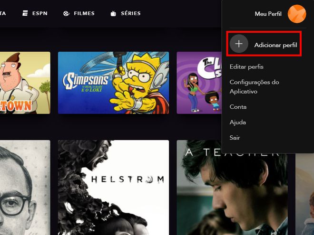The width and height of the screenshot is (314, 235).
Task: Go to the FILMES section
Action: pos(78,13)
